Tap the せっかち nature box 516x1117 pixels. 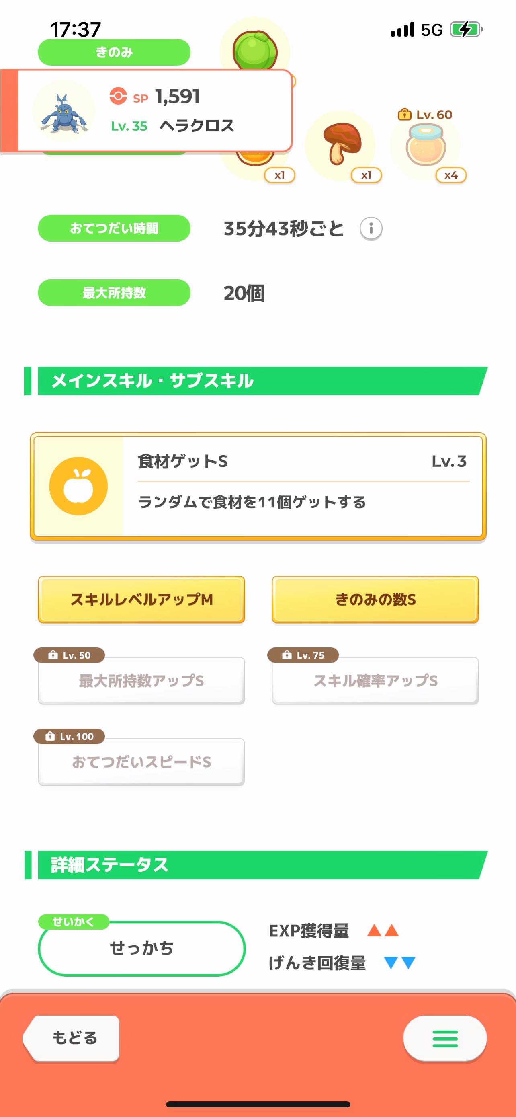[x=142, y=948]
